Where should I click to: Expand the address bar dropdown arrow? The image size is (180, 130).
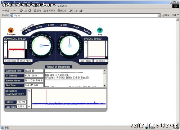(159, 15)
